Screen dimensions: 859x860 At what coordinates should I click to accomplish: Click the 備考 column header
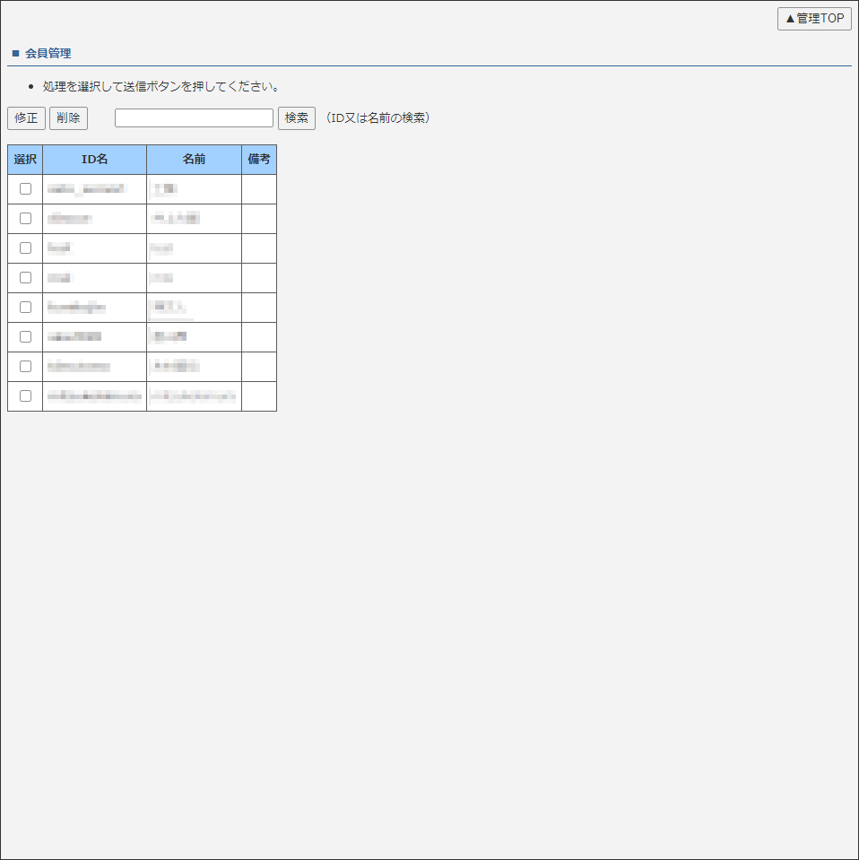pos(258,159)
